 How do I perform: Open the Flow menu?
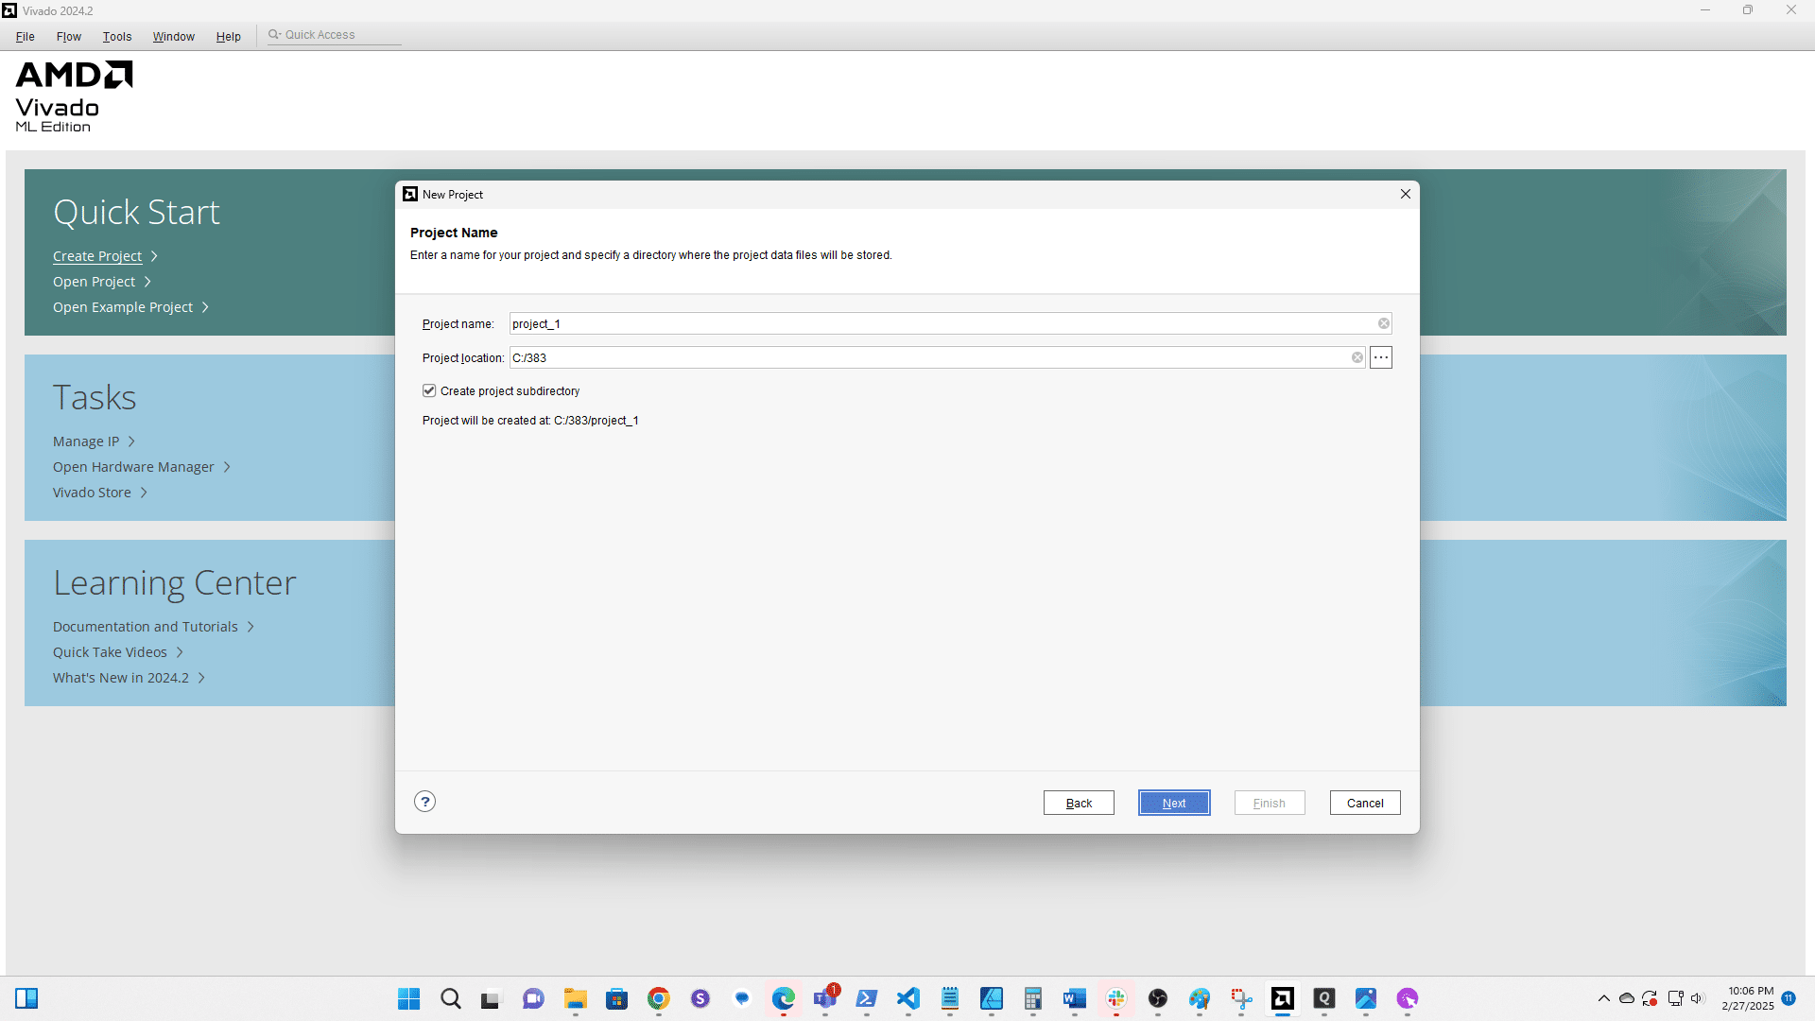(x=67, y=36)
